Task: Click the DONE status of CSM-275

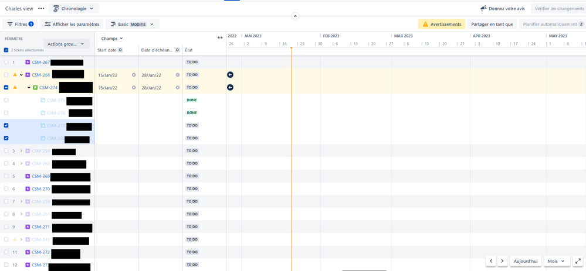Action: click(x=192, y=100)
